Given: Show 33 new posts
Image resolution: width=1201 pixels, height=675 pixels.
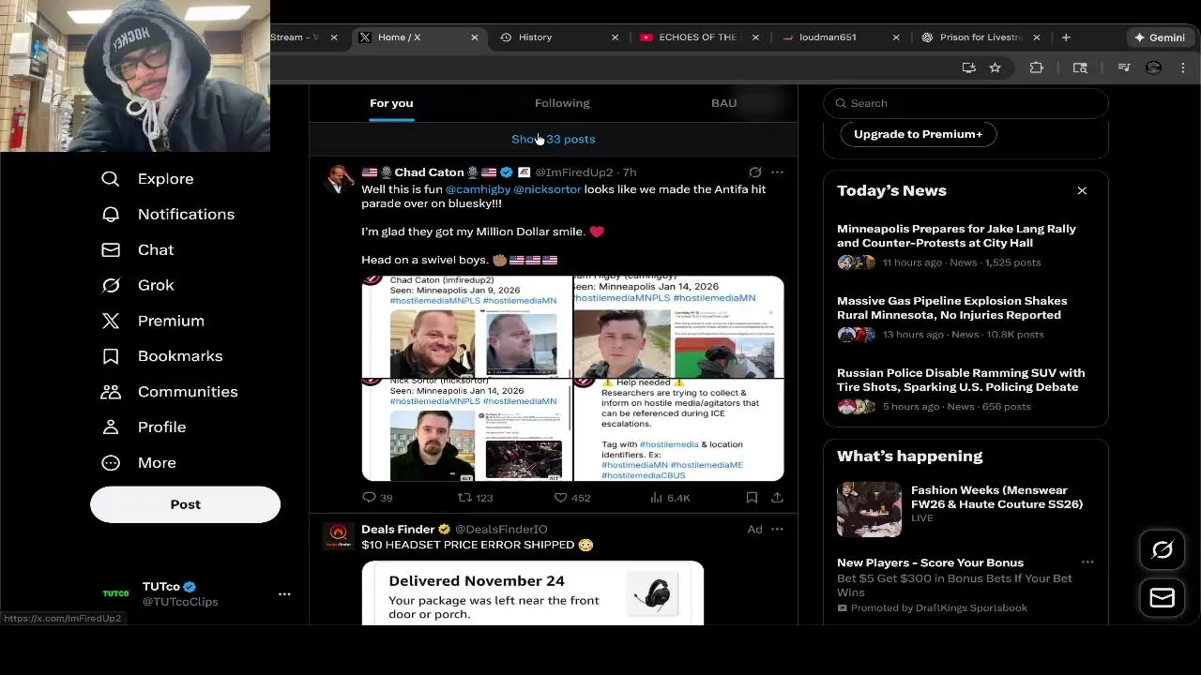Looking at the screenshot, I should pyautogui.click(x=554, y=139).
